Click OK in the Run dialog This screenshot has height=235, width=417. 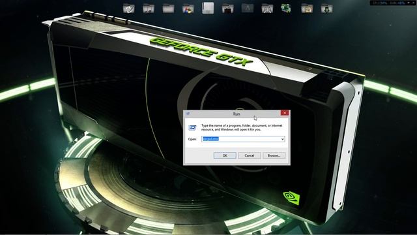[x=225, y=155]
